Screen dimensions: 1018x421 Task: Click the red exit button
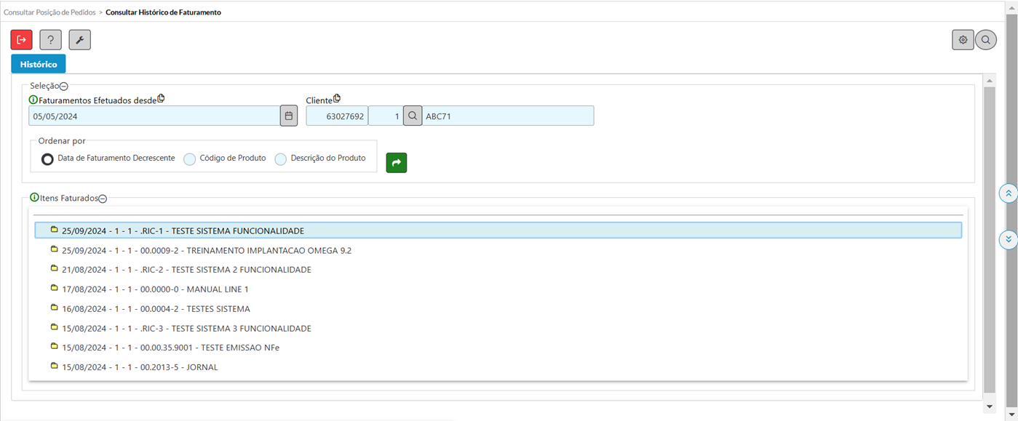pyautogui.click(x=21, y=40)
